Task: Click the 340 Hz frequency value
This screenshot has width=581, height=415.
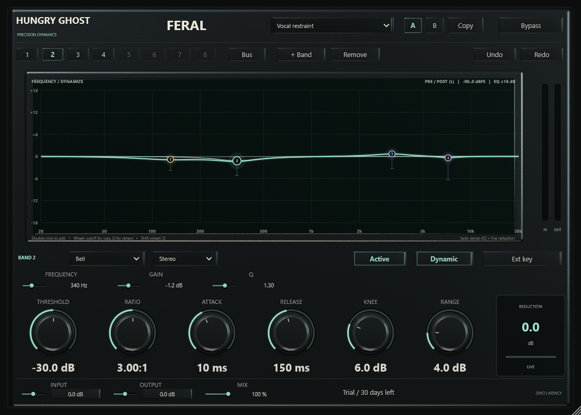Action: [x=78, y=285]
